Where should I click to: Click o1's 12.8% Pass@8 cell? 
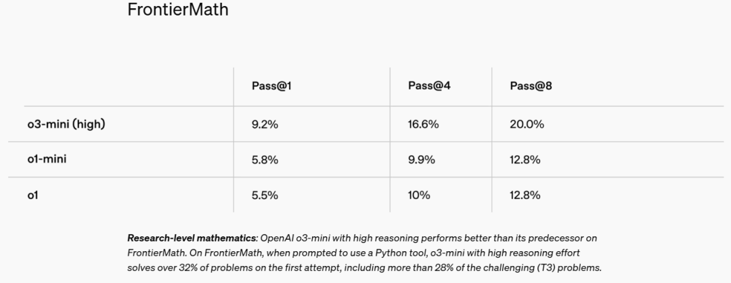(x=525, y=195)
